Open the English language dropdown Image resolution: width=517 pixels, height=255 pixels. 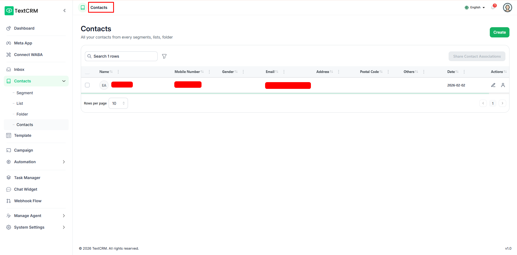475,8
